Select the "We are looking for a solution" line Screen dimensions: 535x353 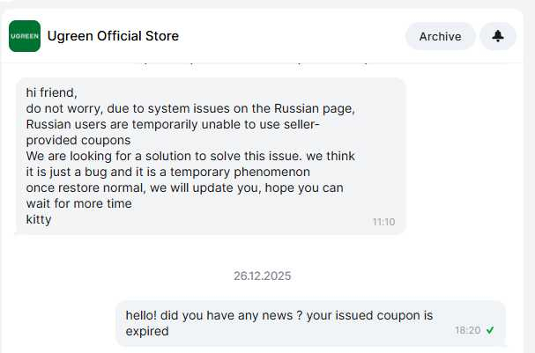(190, 156)
